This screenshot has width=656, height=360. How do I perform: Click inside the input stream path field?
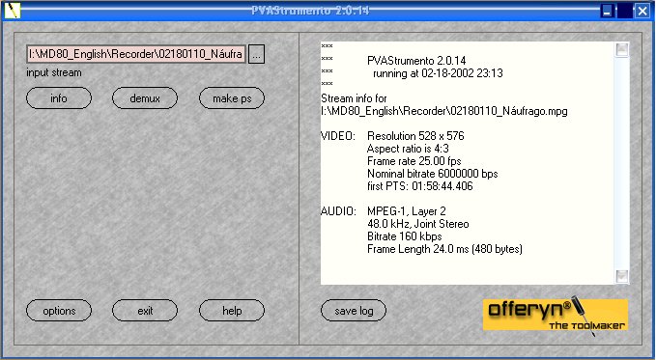[x=136, y=54]
